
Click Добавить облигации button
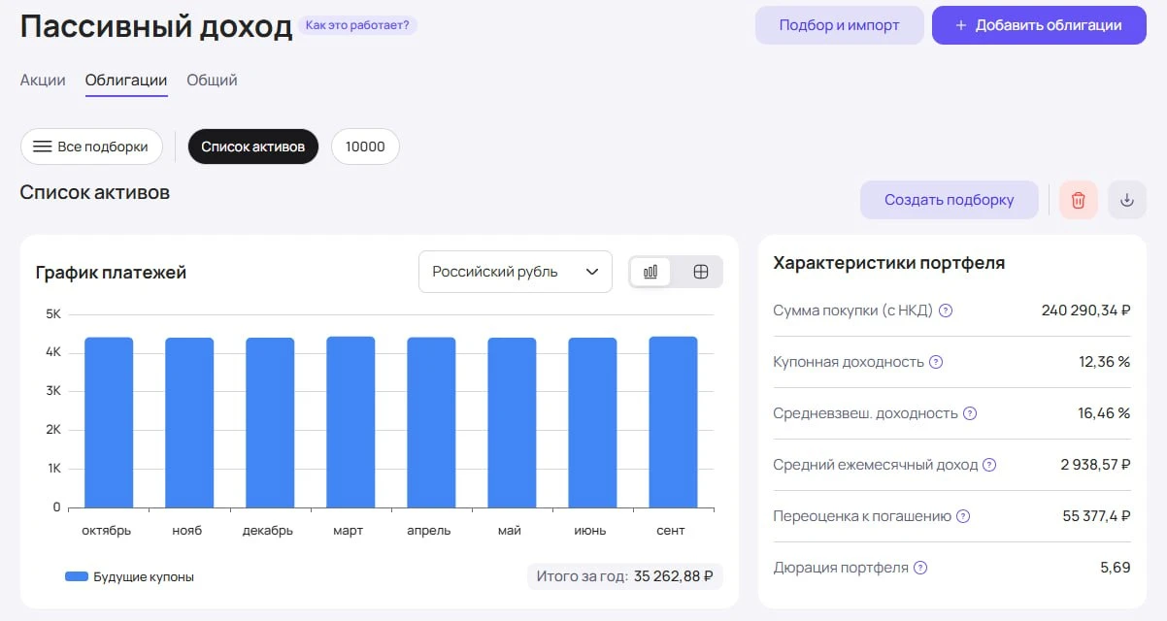coord(1039,25)
